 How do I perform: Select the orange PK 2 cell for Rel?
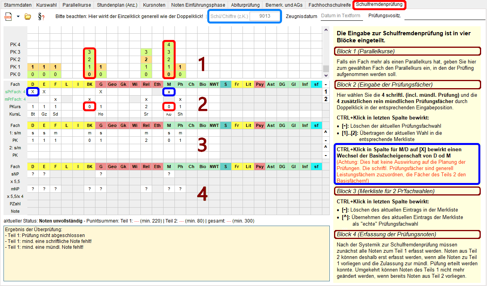coord(146,60)
